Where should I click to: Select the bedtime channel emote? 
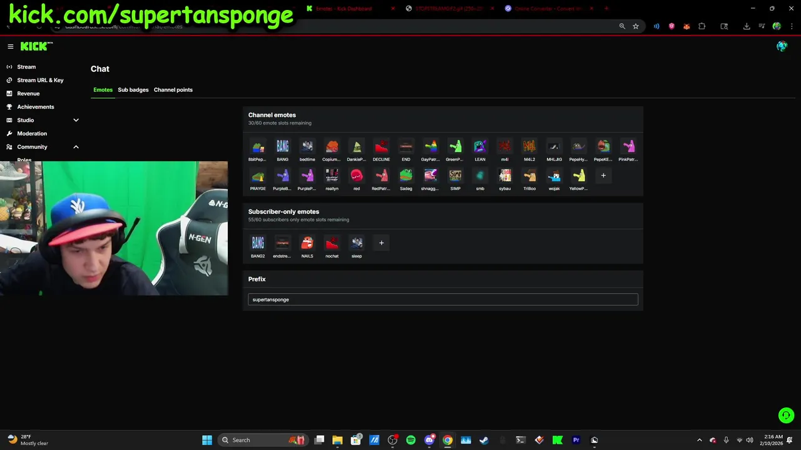click(307, 147)
